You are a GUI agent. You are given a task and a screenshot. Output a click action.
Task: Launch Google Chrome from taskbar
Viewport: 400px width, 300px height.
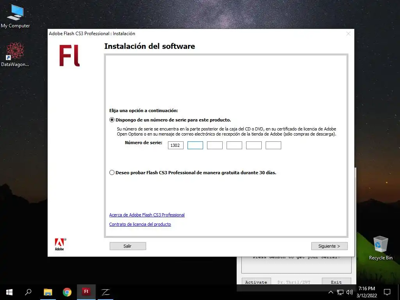pyautogui.click(x=67, y=292)
